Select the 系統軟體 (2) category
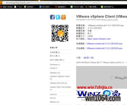127x105 pixels. (55, 52)
